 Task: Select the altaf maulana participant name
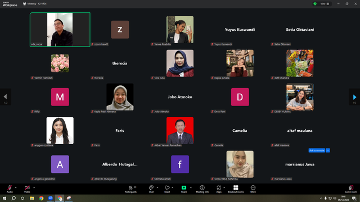pos(300,131)
